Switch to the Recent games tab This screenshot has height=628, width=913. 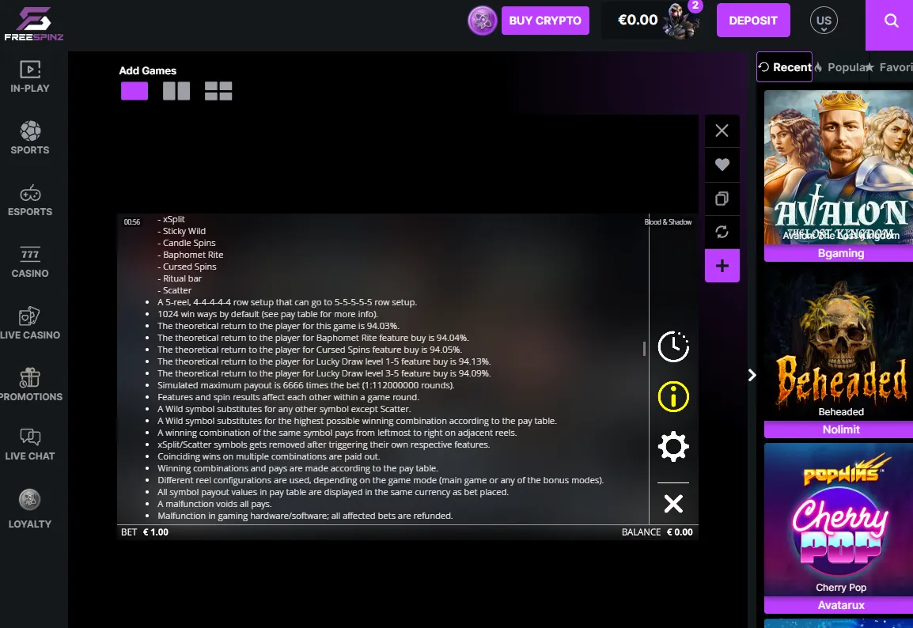click(784, 67)
